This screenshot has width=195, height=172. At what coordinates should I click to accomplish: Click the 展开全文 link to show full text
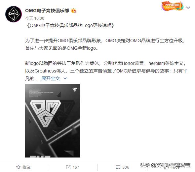(x=51, y=78)
